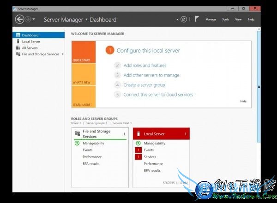
Task: Click the Local Server icon in sidebar
Action: coord(18,42)
